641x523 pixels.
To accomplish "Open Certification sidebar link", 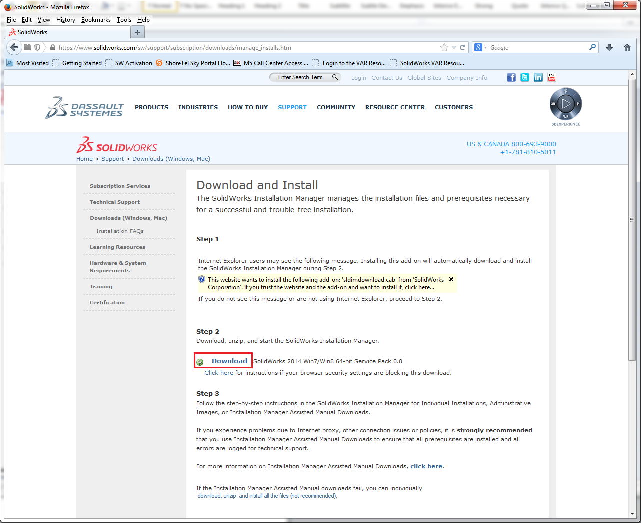I will (107, 302).
